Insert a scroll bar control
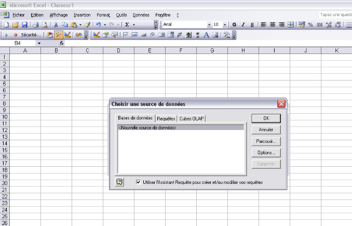 (198, 35)
